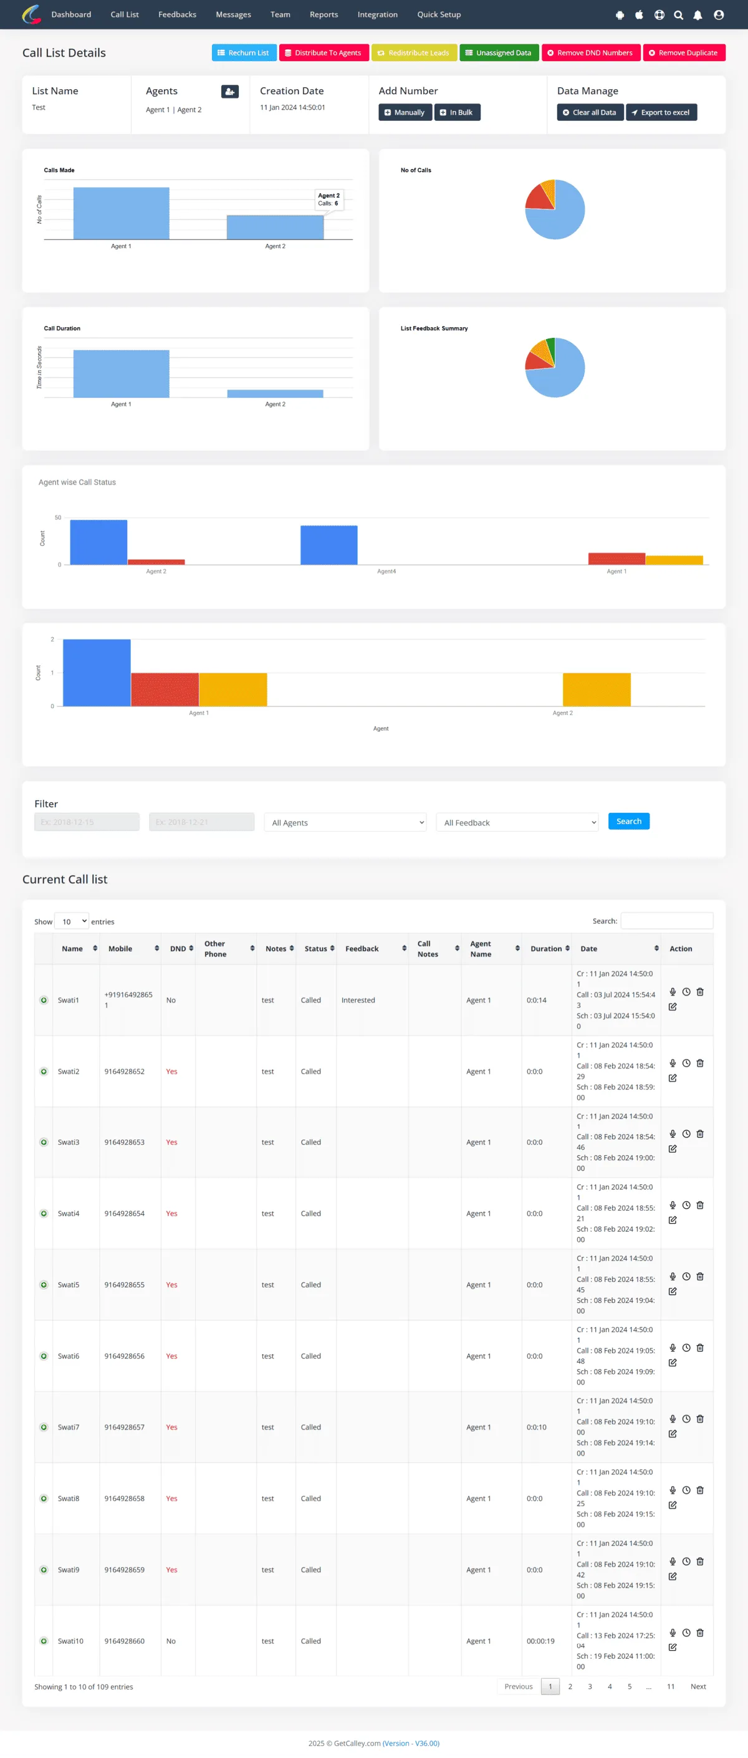This screenshot has width=748, height=1758.
Task: Open the Reports menu
Action: tap(324, 14)
